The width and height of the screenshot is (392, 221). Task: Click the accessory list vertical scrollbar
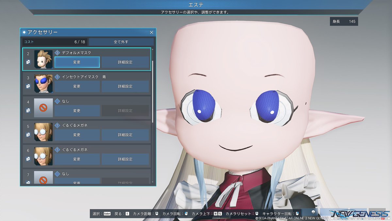(153, 91)
